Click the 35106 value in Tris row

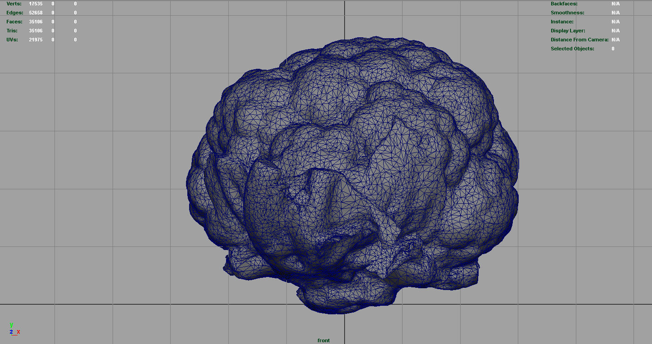(x=36, y=31)
